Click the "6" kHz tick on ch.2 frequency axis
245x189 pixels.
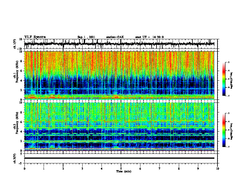[x=21, y=122]
